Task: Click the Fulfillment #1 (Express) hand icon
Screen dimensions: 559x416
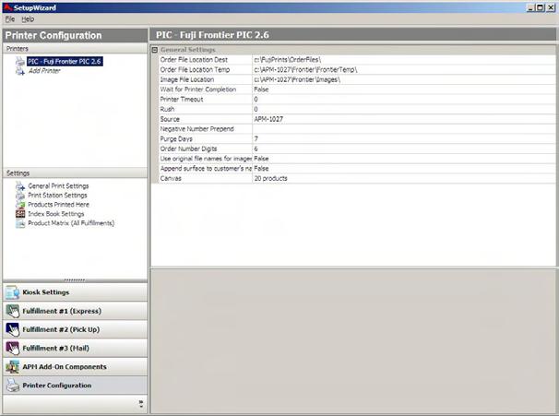Action: 13,311
